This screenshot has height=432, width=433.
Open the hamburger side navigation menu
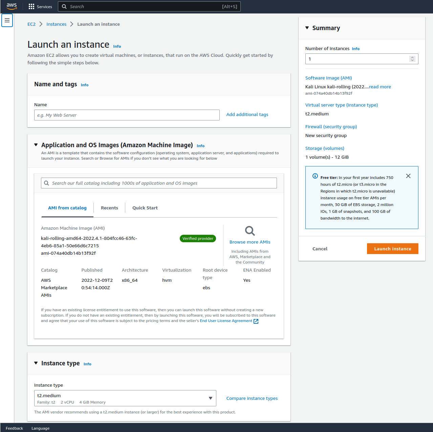[x=7, y=20]
